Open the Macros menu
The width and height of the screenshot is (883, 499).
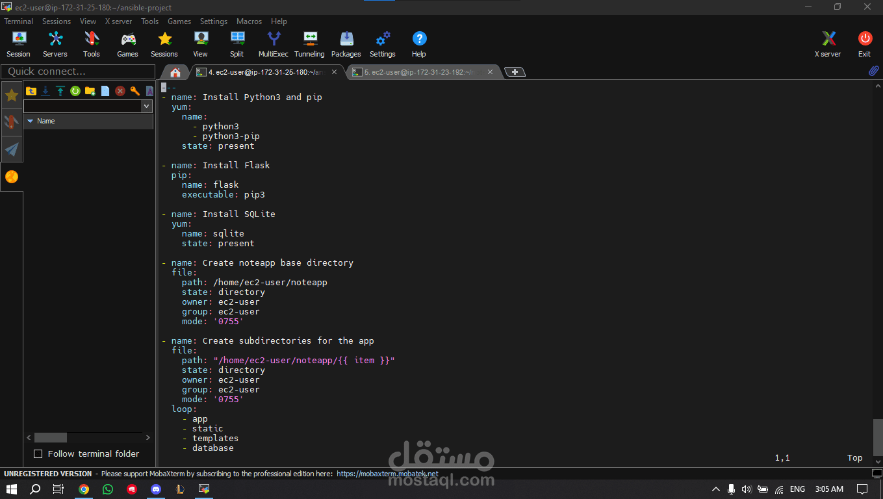249,21
